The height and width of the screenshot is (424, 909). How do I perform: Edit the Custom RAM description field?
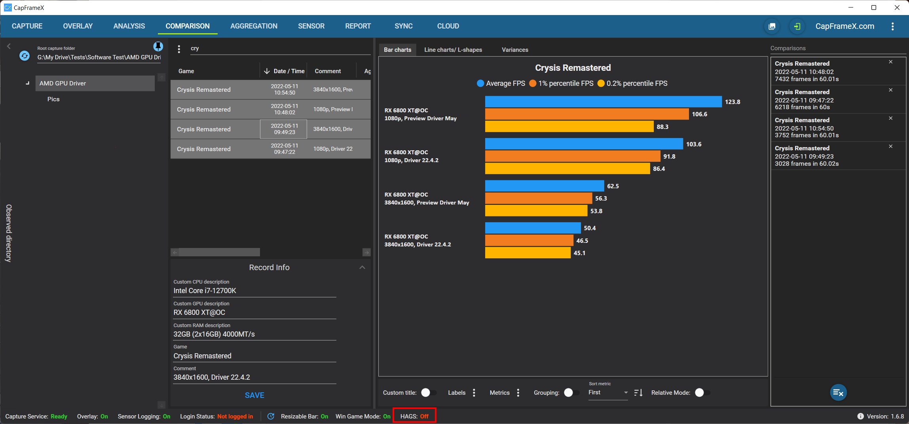pyautogui.click(x=254, y=334)
